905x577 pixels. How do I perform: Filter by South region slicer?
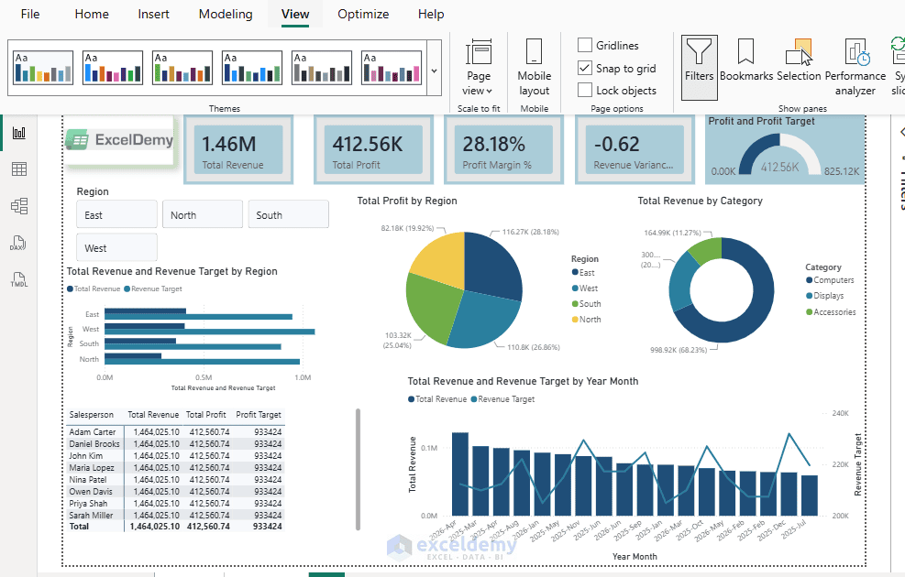click(x=289, y=214)
